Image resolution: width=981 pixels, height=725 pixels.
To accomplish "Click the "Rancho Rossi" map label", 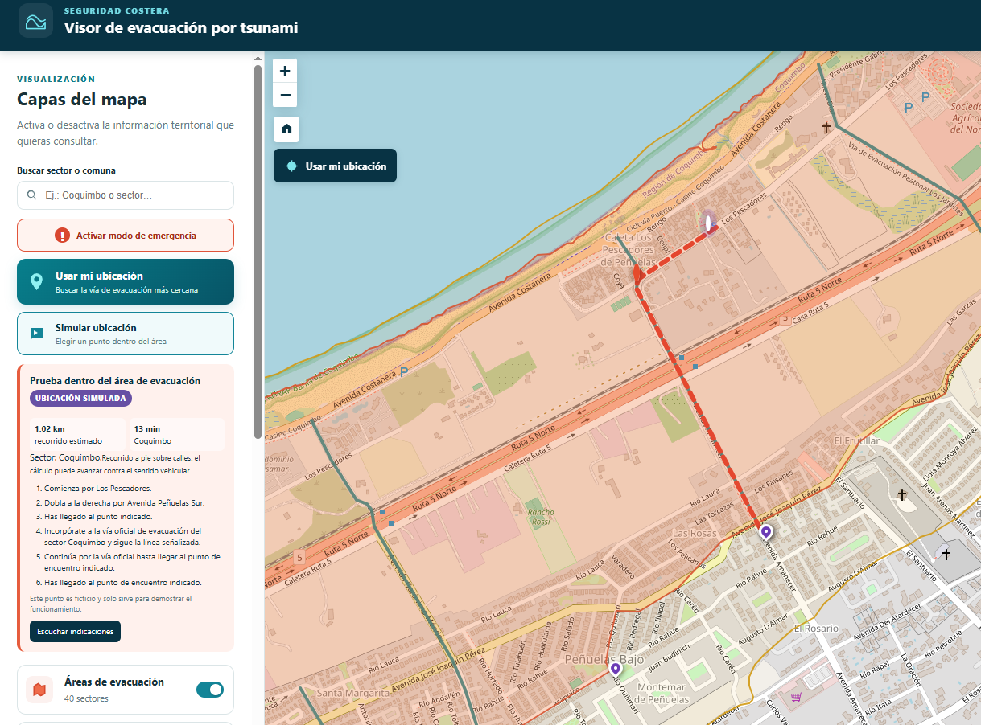I will tap(539, 517).
